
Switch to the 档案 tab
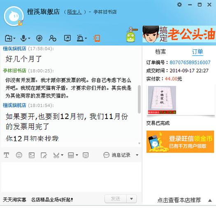point(160,51)
